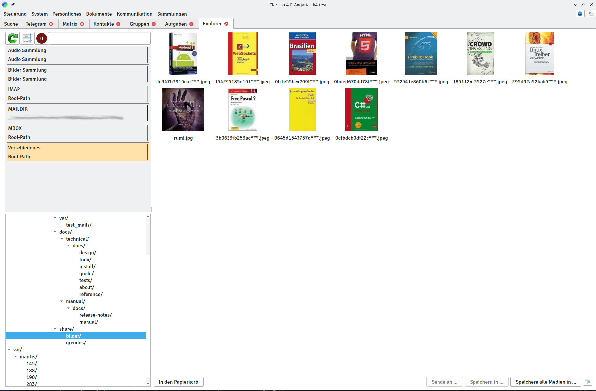This screenshot has height=391, width=596.
Task: Open the Steuerung menu
Action: click(15, 14)
